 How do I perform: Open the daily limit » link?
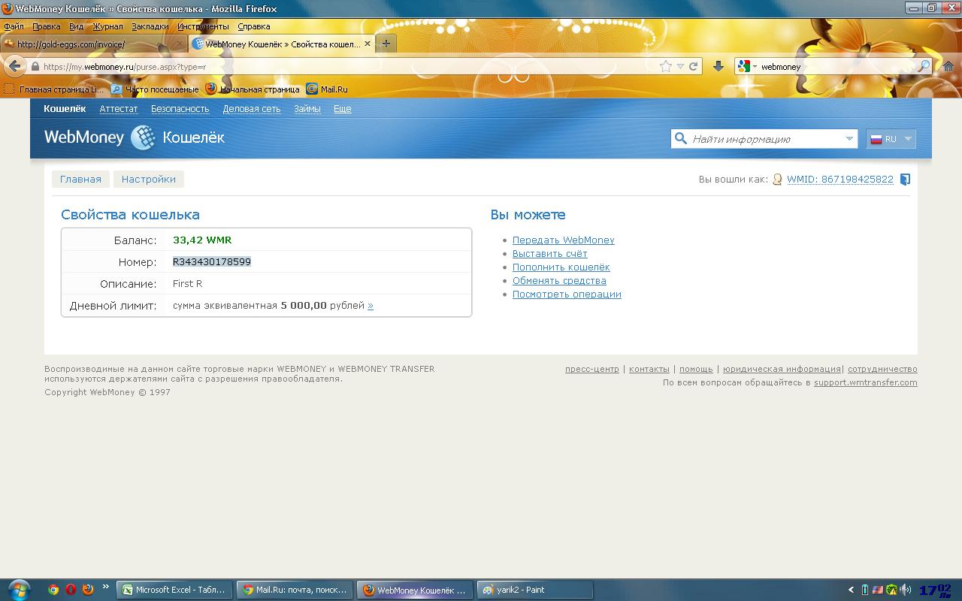point(371,305)
